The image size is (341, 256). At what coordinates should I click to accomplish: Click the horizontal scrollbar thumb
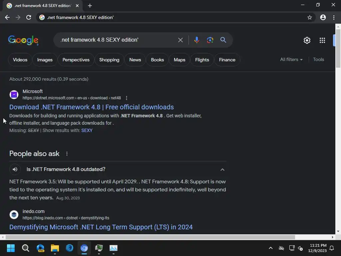pyautogui.click(x=150, y=237)
